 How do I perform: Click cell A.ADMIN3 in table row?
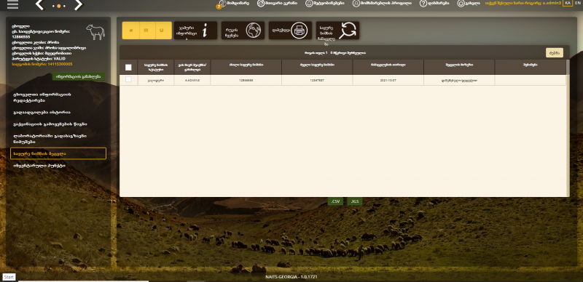tap(192, 80)
